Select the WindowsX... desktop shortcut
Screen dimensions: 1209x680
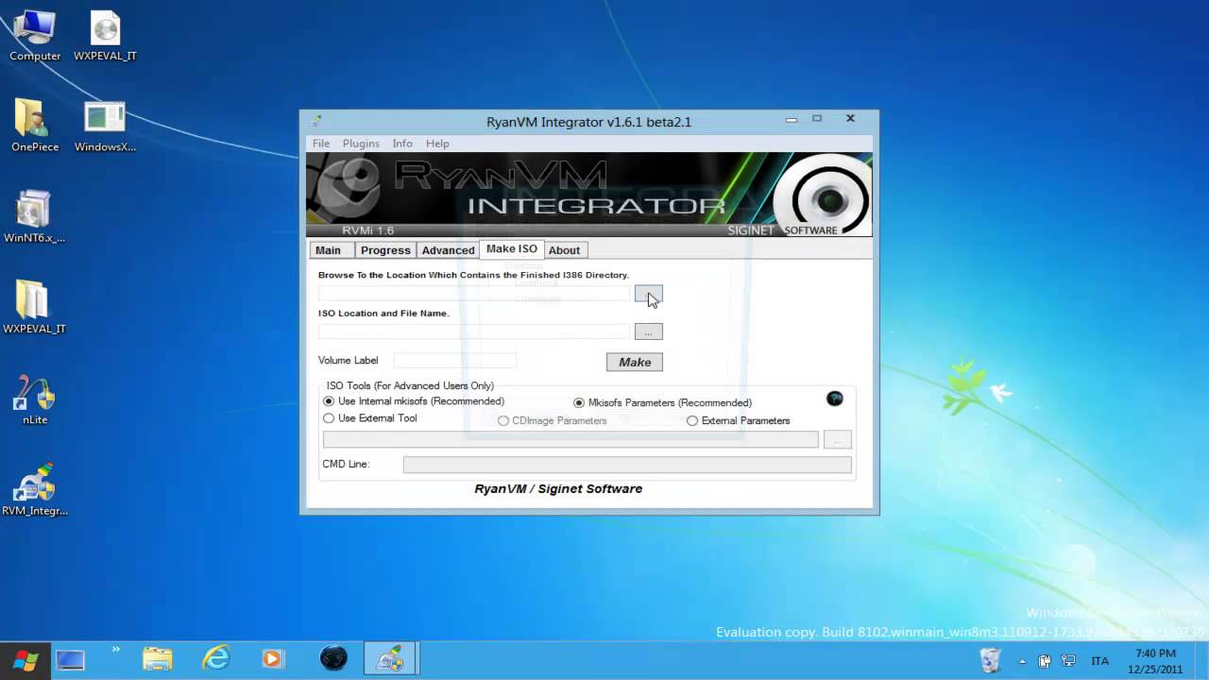tap(105, 126)
